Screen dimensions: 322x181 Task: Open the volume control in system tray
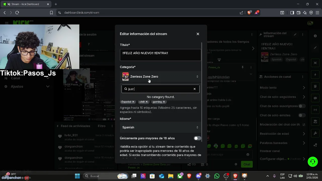(295, 176)
